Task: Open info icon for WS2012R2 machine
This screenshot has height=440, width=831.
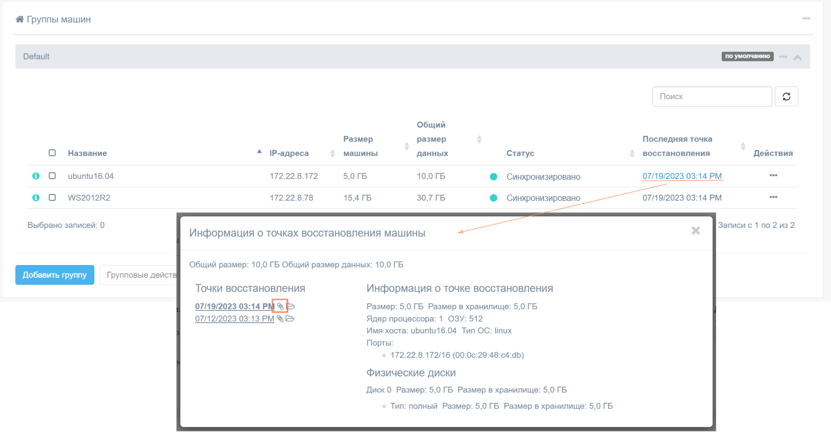Action: coord(36,198)
